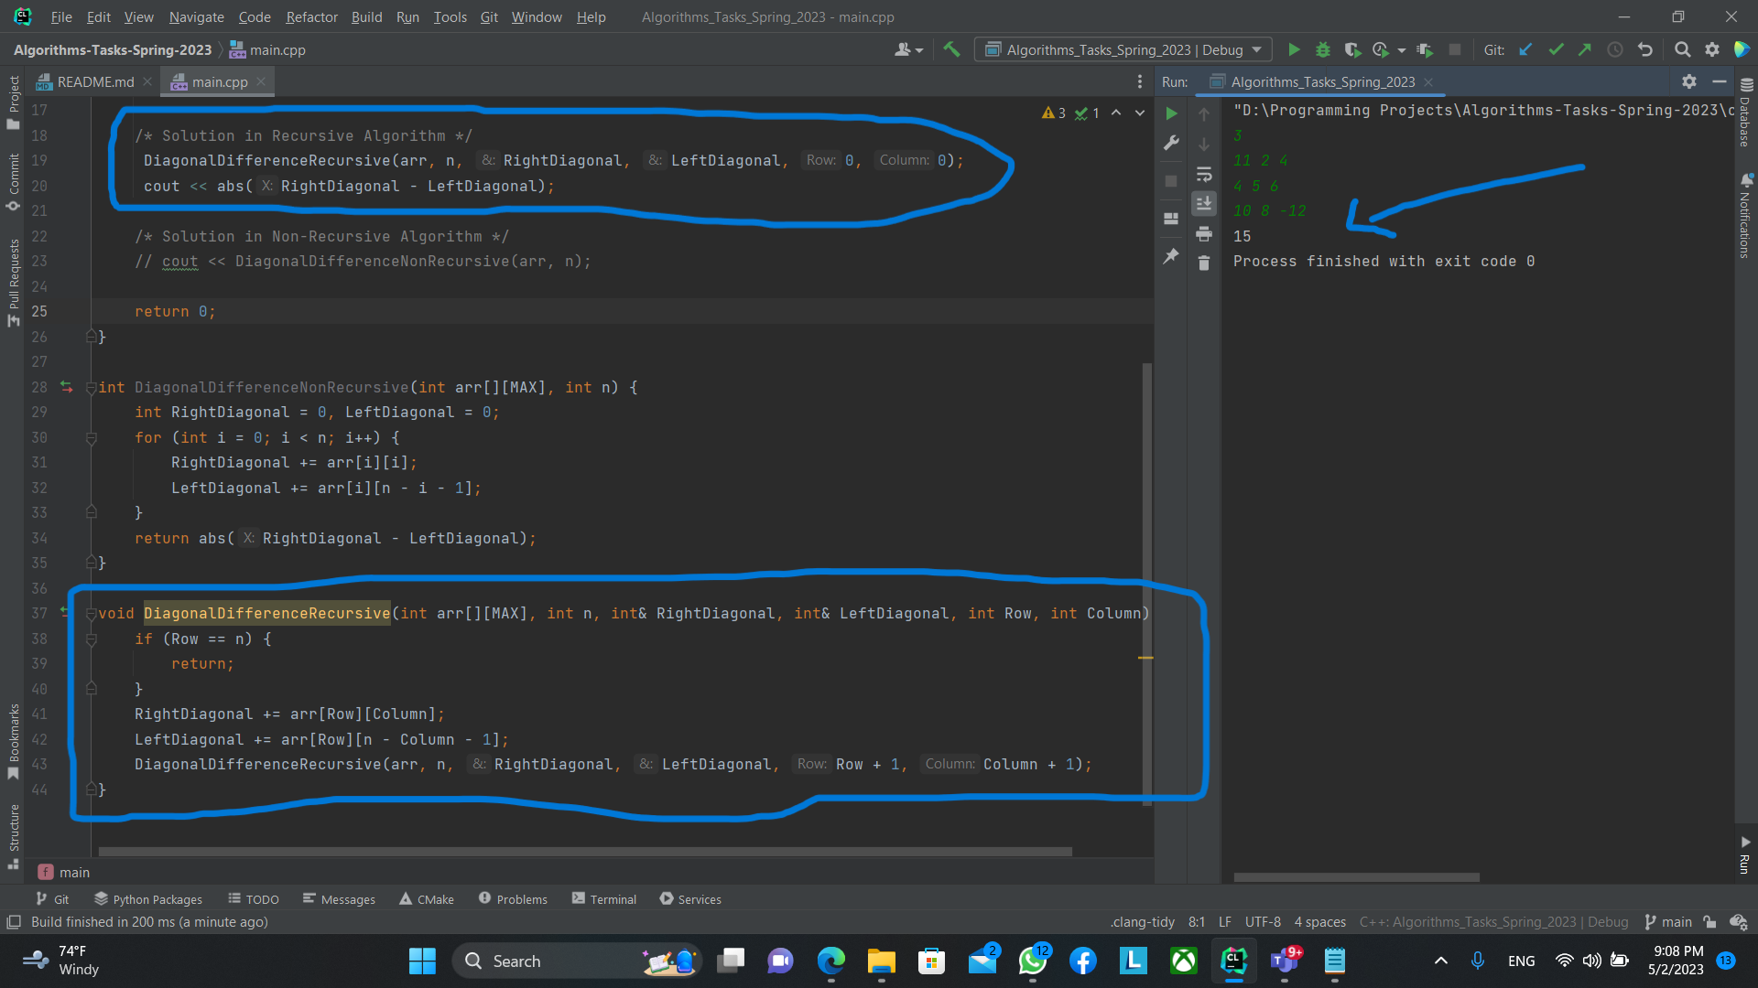1758x988 pixels.
Task: Enable soft-wrap in the Run console
Action: (x=1204, y=175)
